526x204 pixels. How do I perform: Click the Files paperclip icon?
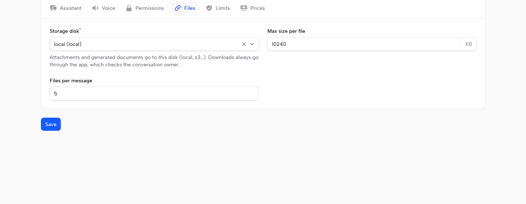178,8
